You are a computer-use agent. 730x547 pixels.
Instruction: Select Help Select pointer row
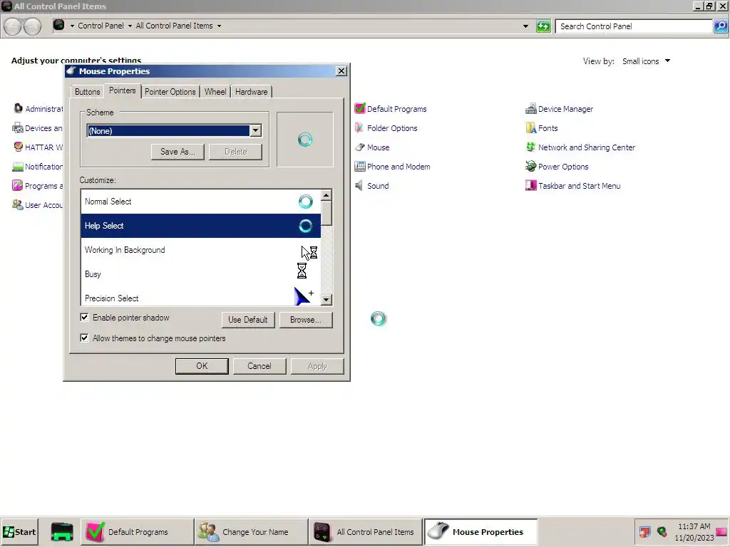pyautogui.click(x=200, y=226)
